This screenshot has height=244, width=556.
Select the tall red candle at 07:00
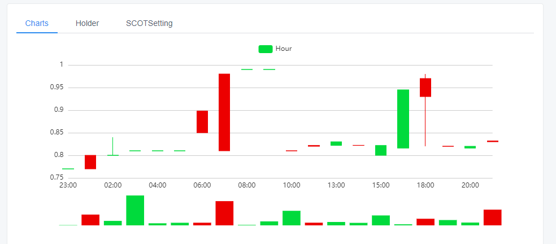[x=224, y=112]
